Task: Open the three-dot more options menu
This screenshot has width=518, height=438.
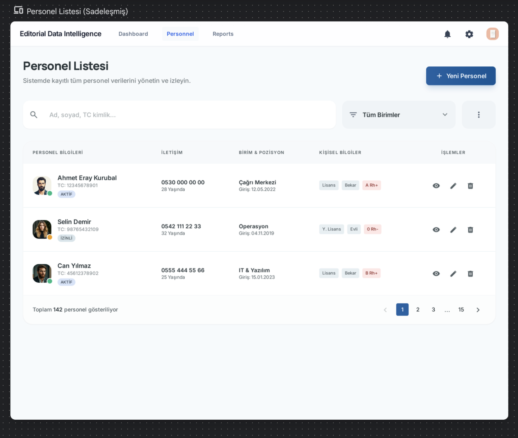Action: pos(479,115)
